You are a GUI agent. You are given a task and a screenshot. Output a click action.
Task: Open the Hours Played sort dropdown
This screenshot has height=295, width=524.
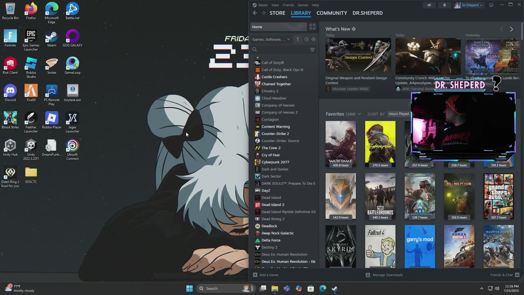point(398,114)
